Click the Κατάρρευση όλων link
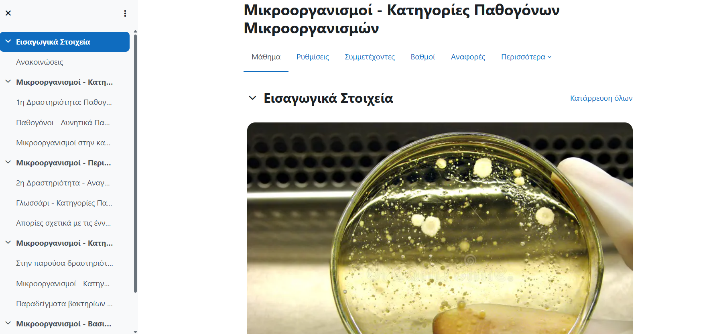Screen dimensions: 717x334 click(601, 98)
